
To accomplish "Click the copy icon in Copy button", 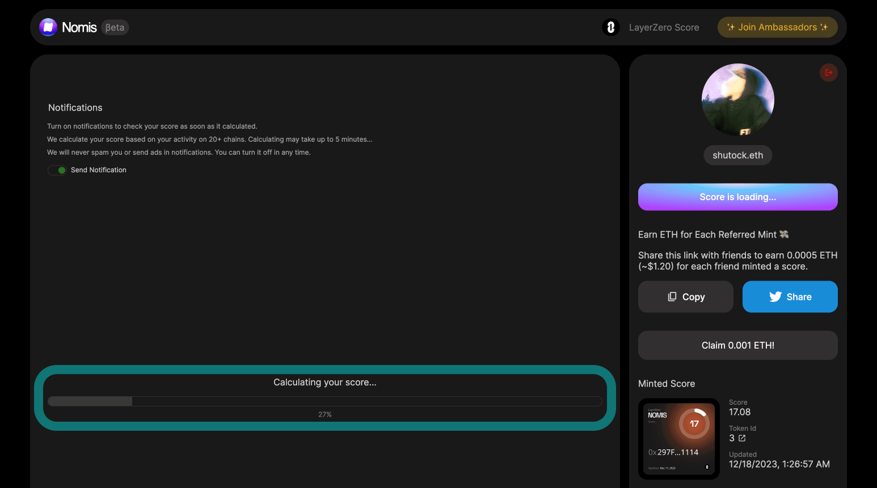I will [x=672, y=297].
